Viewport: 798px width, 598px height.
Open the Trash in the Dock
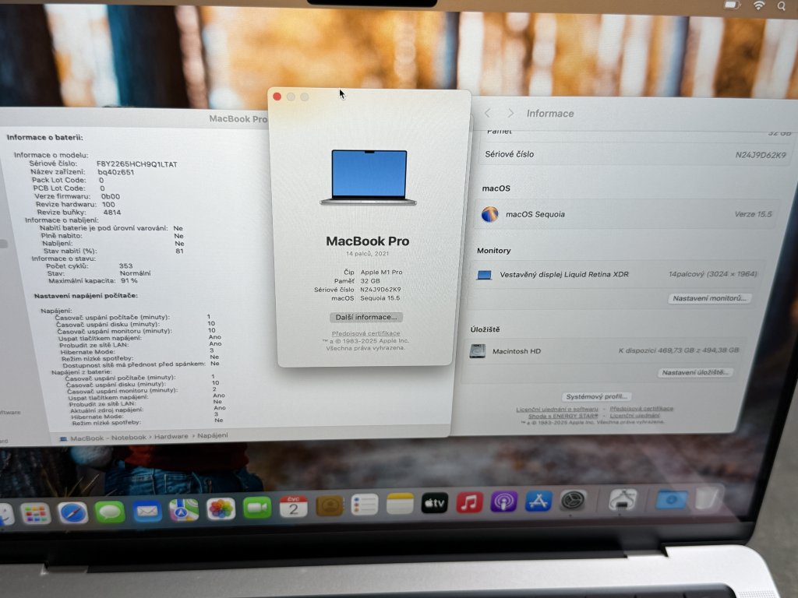coord(708,498)
